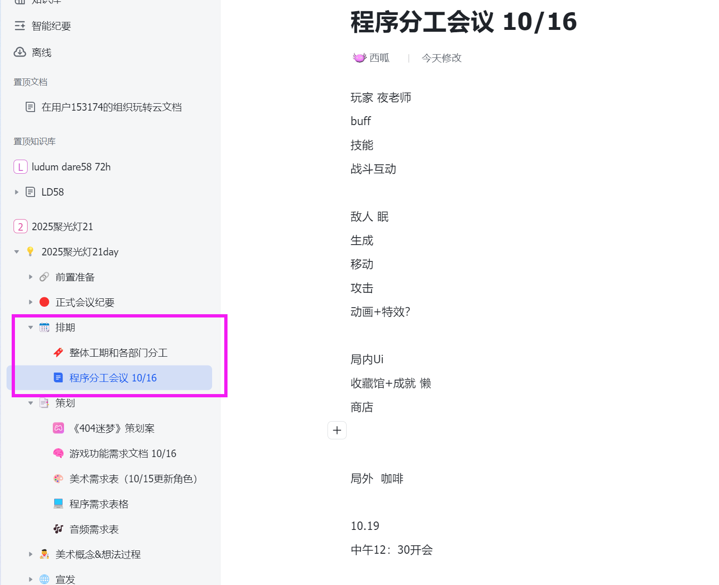The height and width of the screenshot is (585, 719).
Task: Open the 前置准备 page
Action: point(75,277)
